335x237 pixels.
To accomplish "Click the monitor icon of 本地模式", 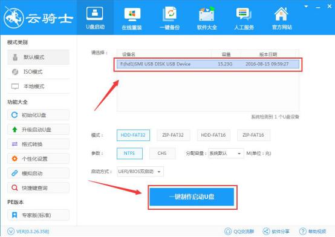I will [x=15, y=86].
